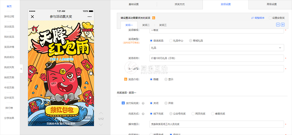Switch to the 奖项二 tab
This screenshot has height=135, width=292.
[x=146, y=25]
